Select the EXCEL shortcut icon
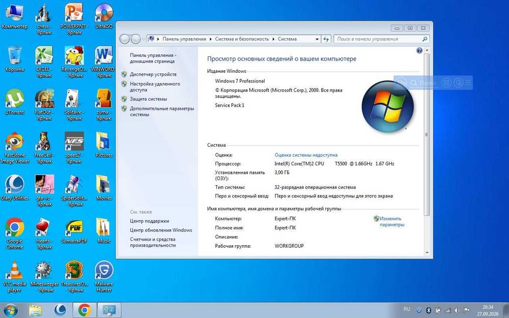Screen dimensions: 509x318 pos(44,55)
